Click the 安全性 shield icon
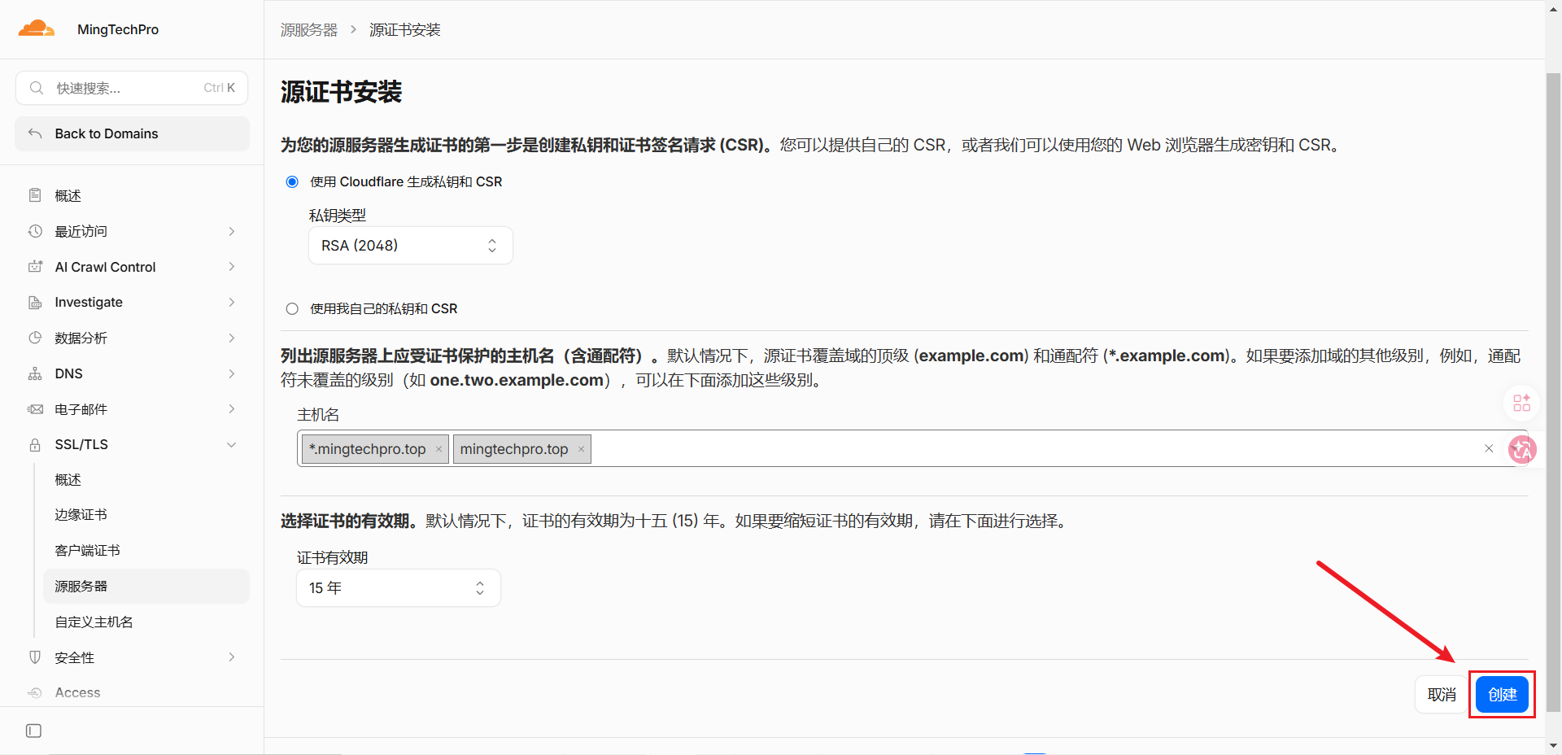1562x755 pixels. coord(35,657)
